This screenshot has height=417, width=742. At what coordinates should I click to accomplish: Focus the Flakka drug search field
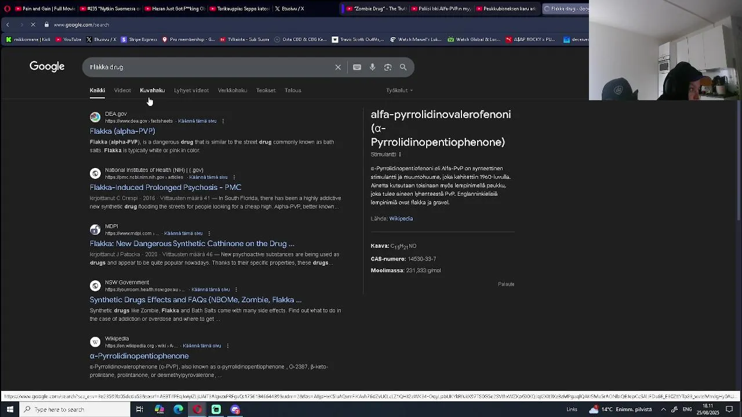tap(209, 67)
